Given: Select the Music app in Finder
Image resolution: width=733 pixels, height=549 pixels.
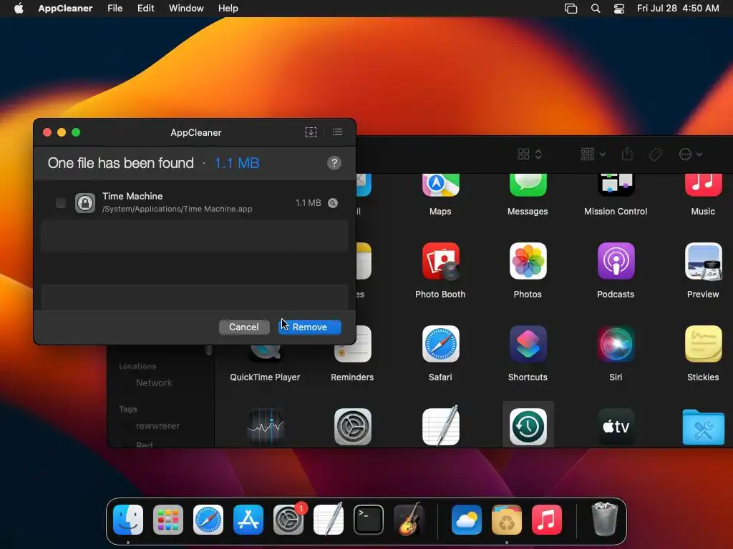Looking at the screenshot, I should (703, 184).
